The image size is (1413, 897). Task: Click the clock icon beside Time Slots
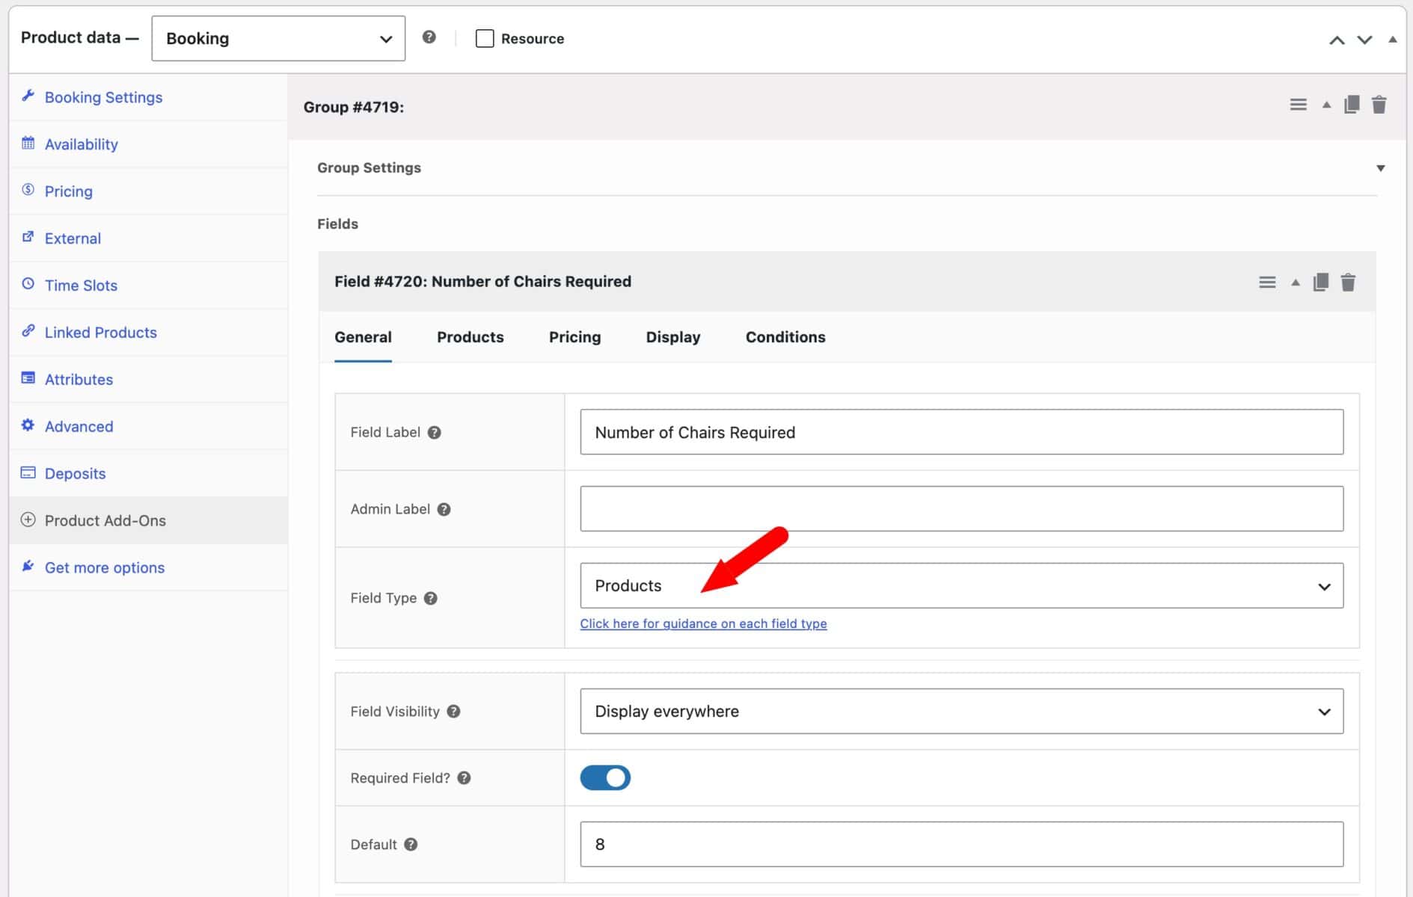[x=28, y=284]
